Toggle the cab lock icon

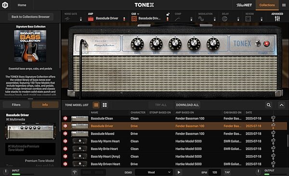pos(168,14)
